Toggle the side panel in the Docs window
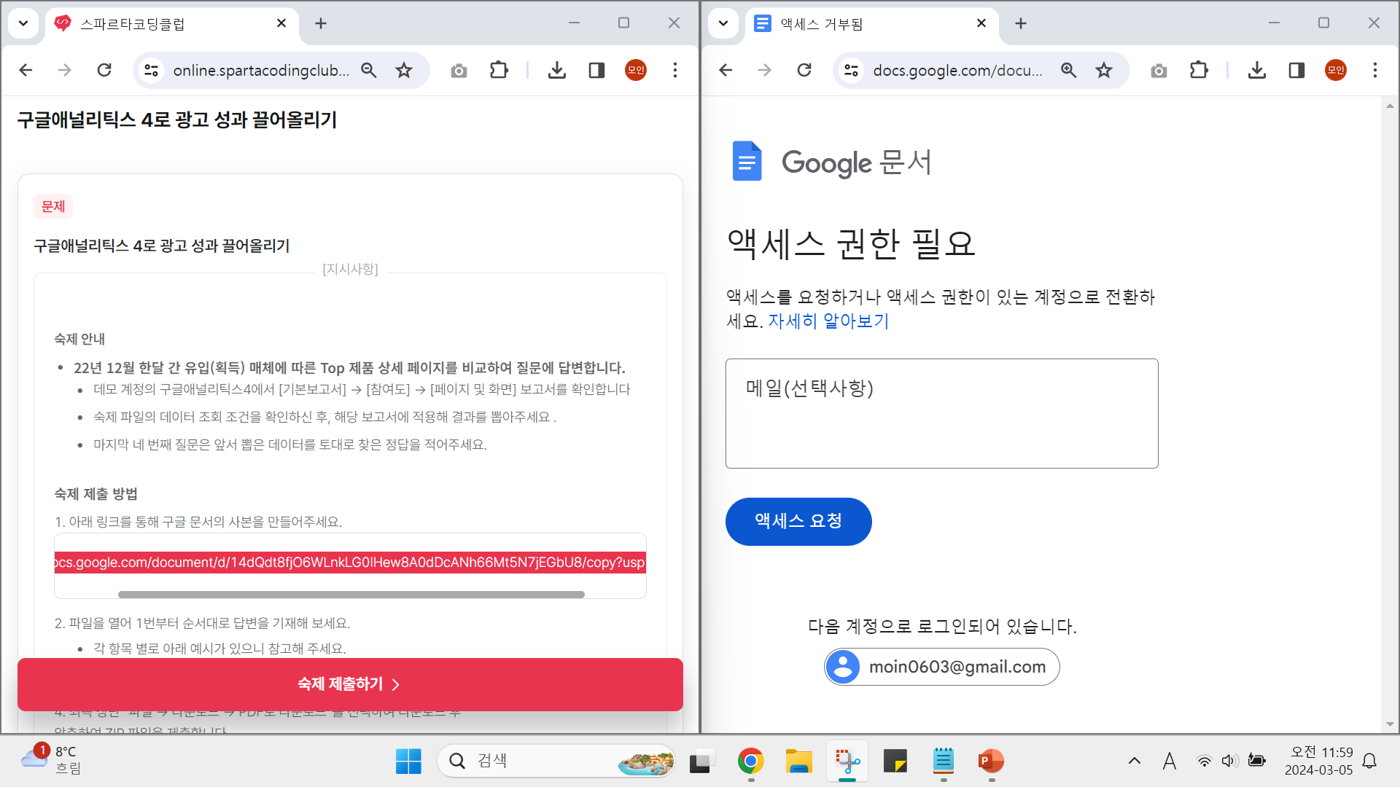The height and width of the screenshot is (787, 1400). (1296, 70)
